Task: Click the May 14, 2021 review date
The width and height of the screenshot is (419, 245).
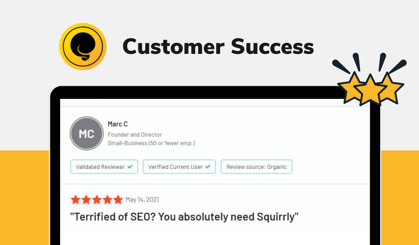Action: point(142,200)
